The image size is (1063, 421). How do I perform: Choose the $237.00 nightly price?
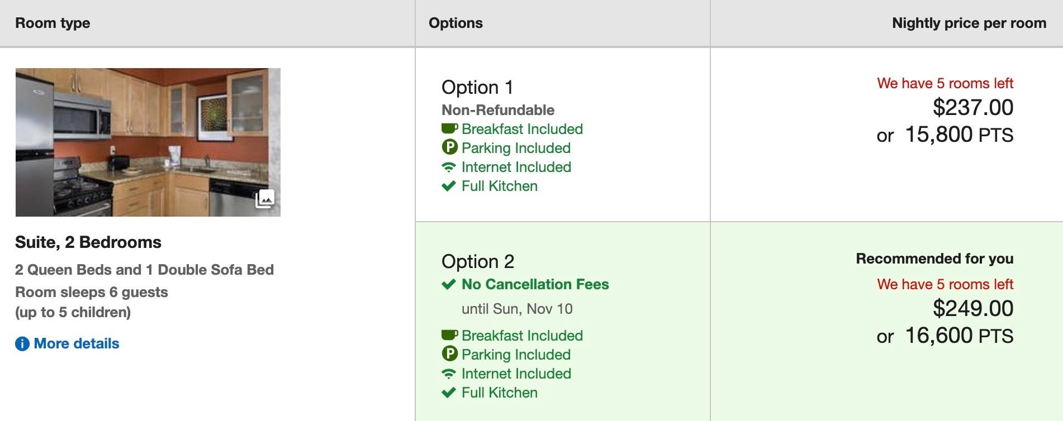point(973,107)
